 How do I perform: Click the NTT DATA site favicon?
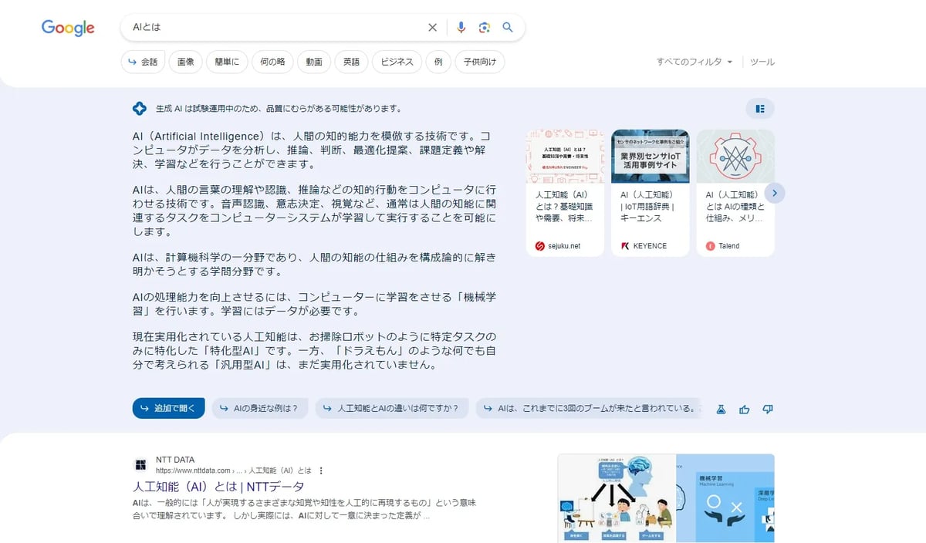[140, 464]
